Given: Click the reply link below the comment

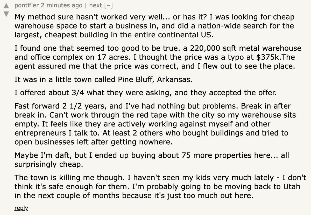Looking at the screenshot, I should (x=21, y=208).
